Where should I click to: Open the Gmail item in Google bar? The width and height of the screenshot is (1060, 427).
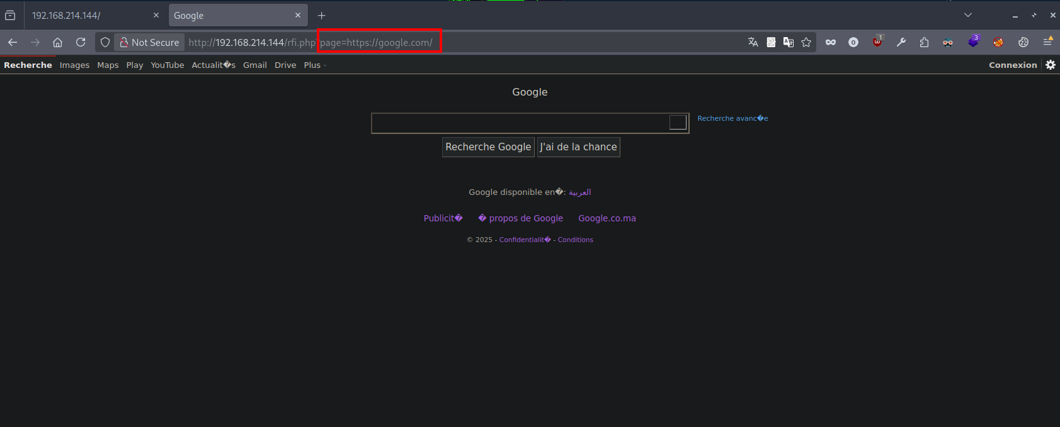point(254,65)
